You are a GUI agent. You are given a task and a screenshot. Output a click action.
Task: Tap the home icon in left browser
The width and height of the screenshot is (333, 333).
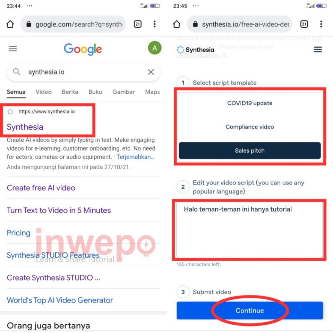click(x=10, y=24)
